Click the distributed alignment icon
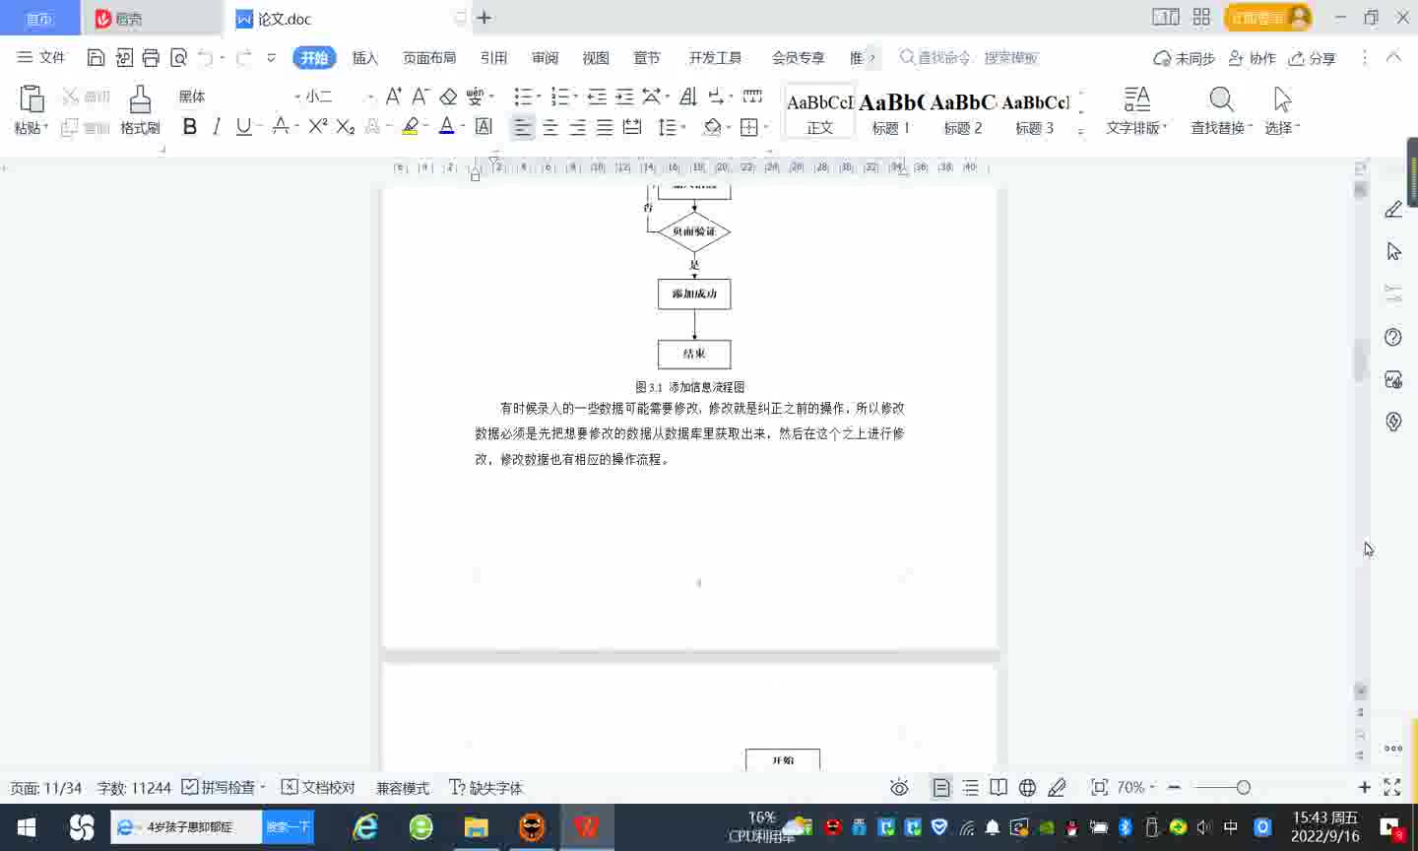Viewport: 1418px width, 851px height. tap(632, 127)
